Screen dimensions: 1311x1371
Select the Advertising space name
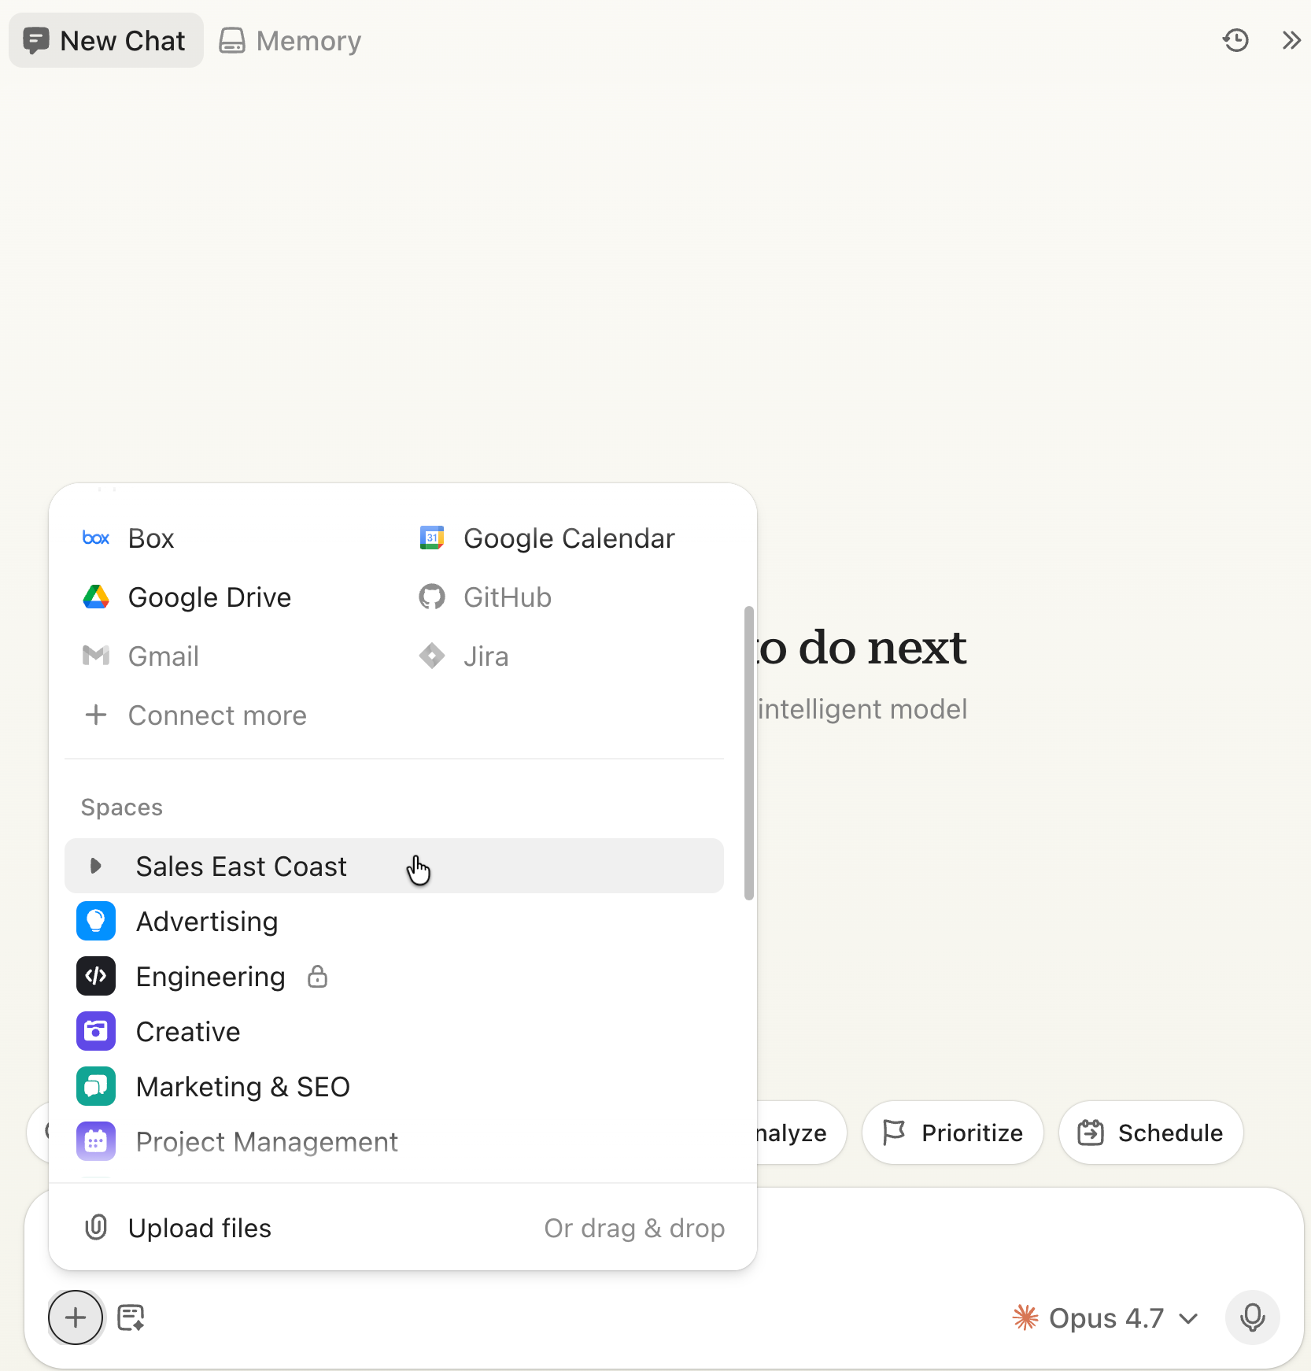pyautogui.click(x=207, y=922)
